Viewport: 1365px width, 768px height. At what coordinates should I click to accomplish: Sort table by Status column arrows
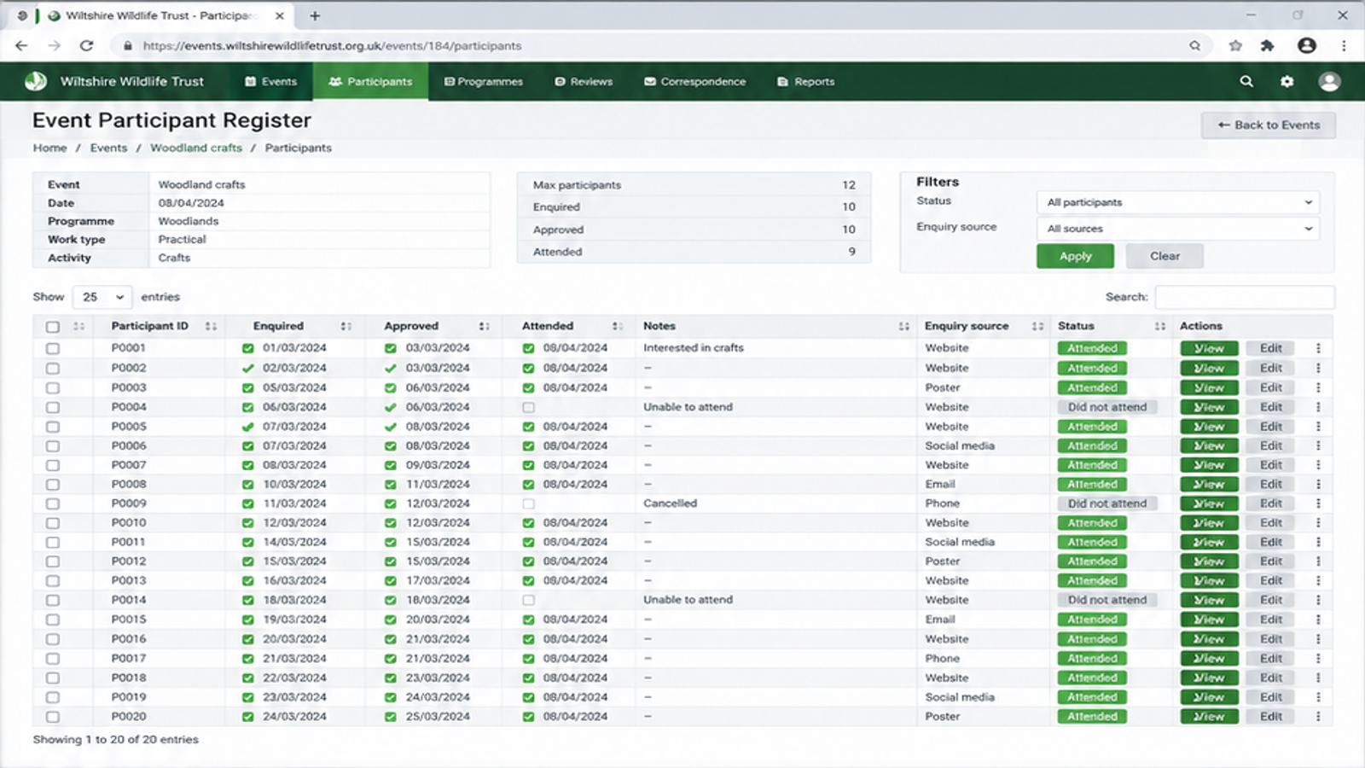(x=1160, y=326)
